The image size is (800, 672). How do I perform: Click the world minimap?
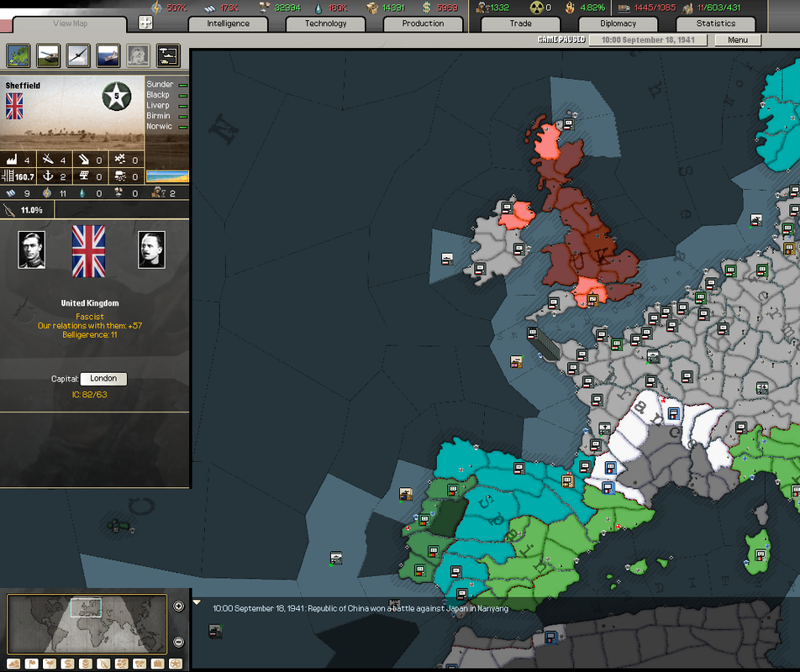87,624
